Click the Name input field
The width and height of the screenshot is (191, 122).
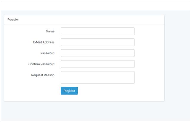tap(97, 31)
